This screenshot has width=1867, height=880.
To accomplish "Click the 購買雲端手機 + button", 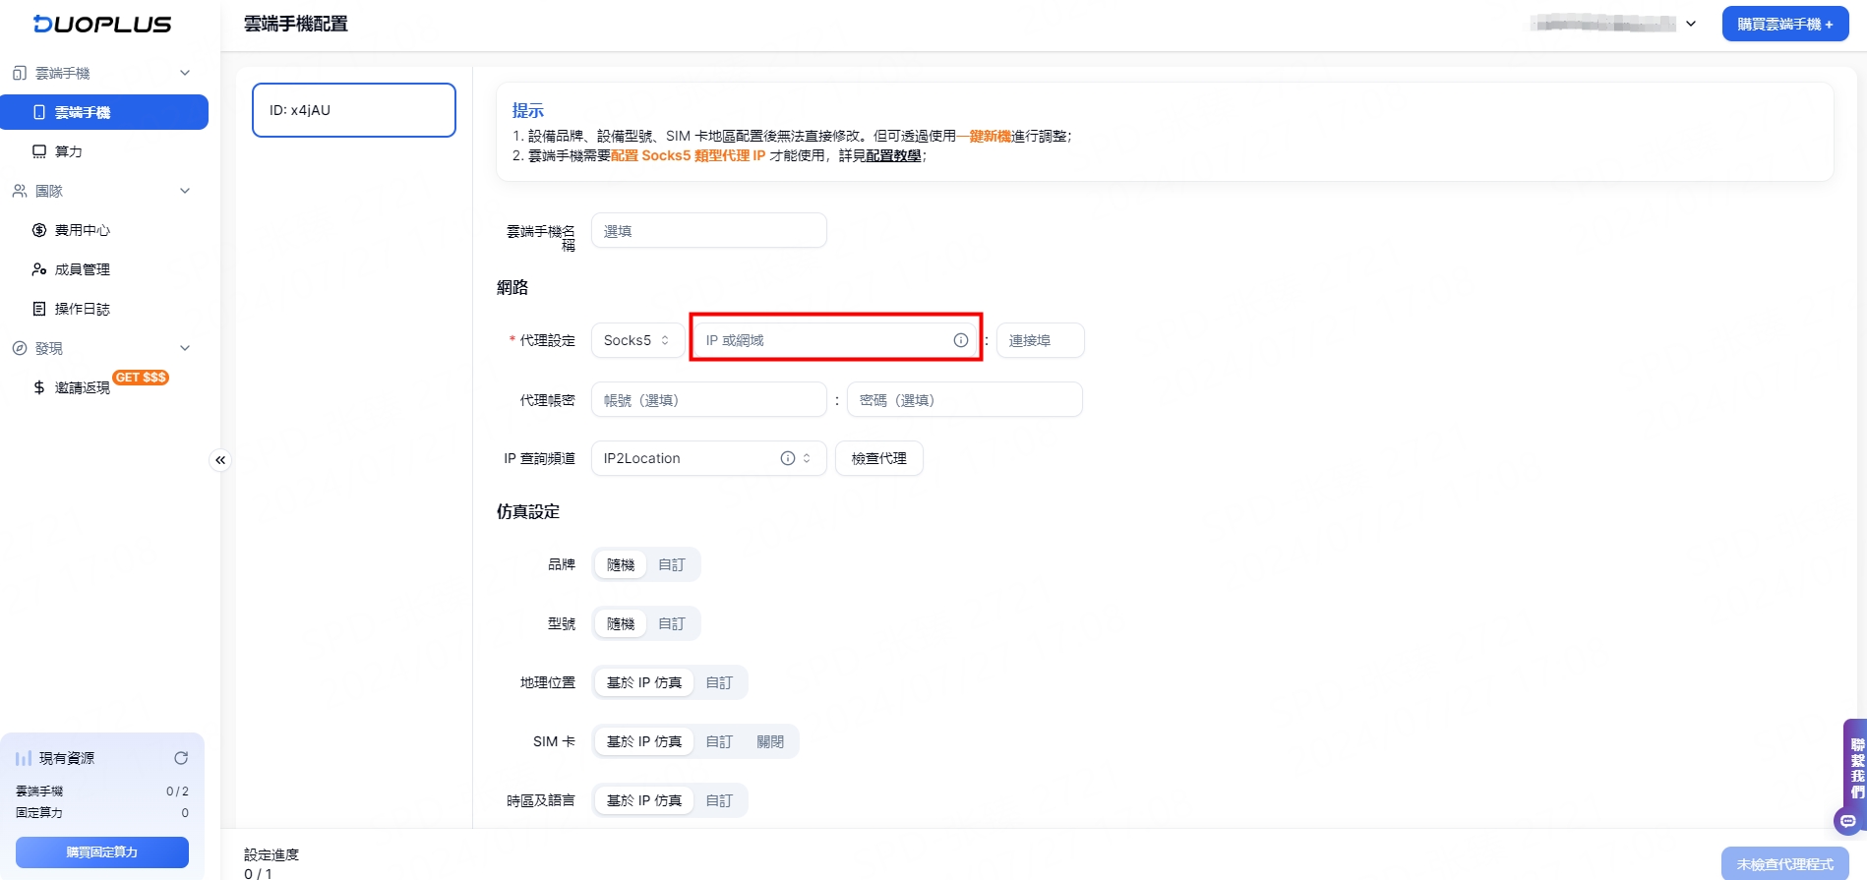I will pyautogui.click(x=1784, y=24).
